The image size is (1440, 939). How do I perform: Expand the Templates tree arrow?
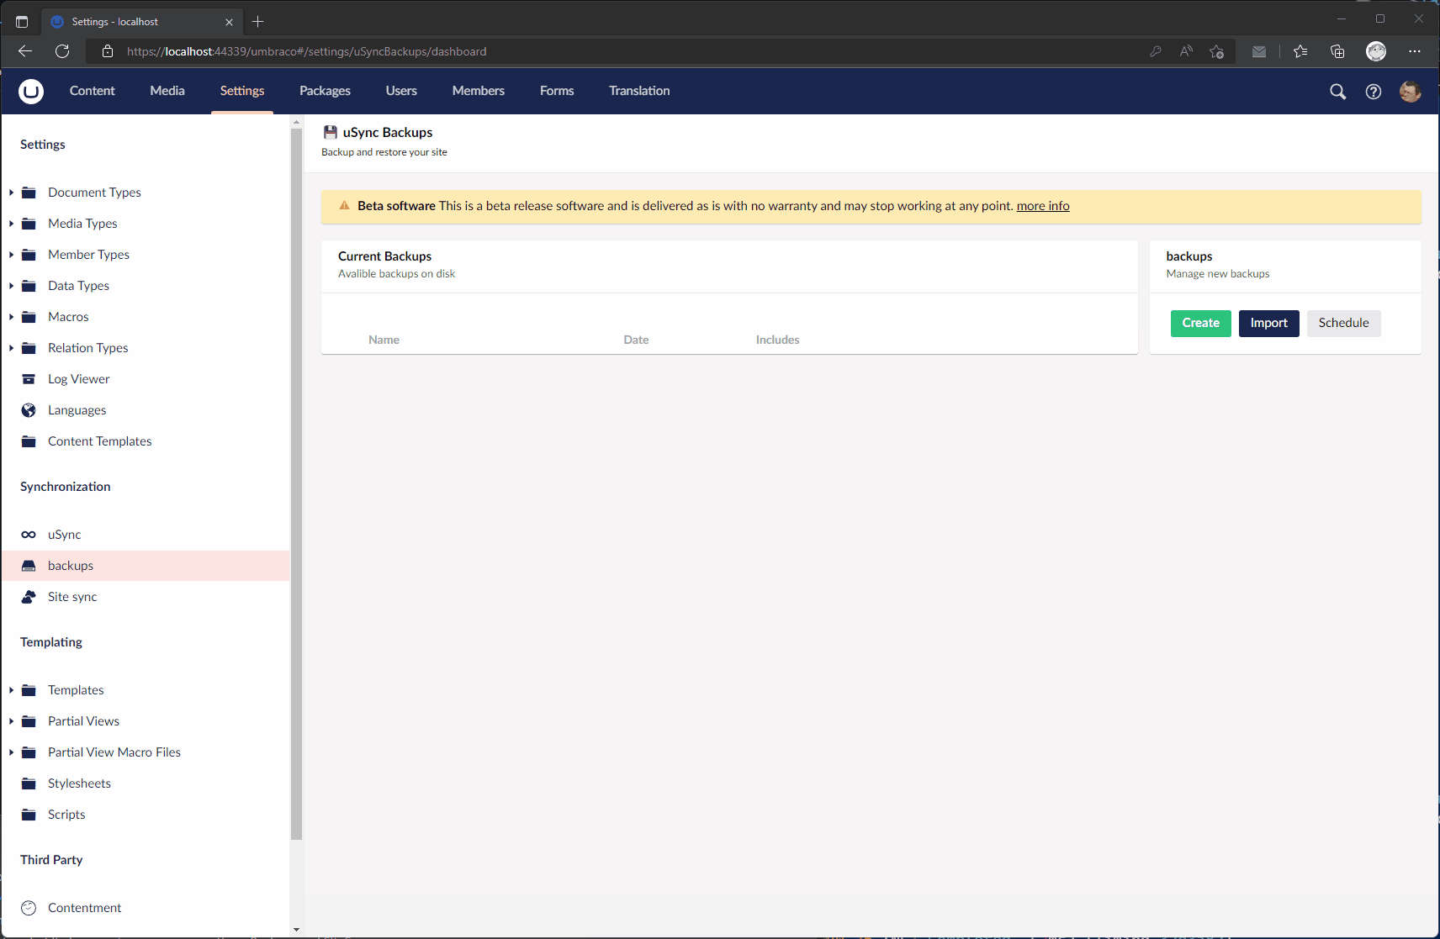(11, 690)
